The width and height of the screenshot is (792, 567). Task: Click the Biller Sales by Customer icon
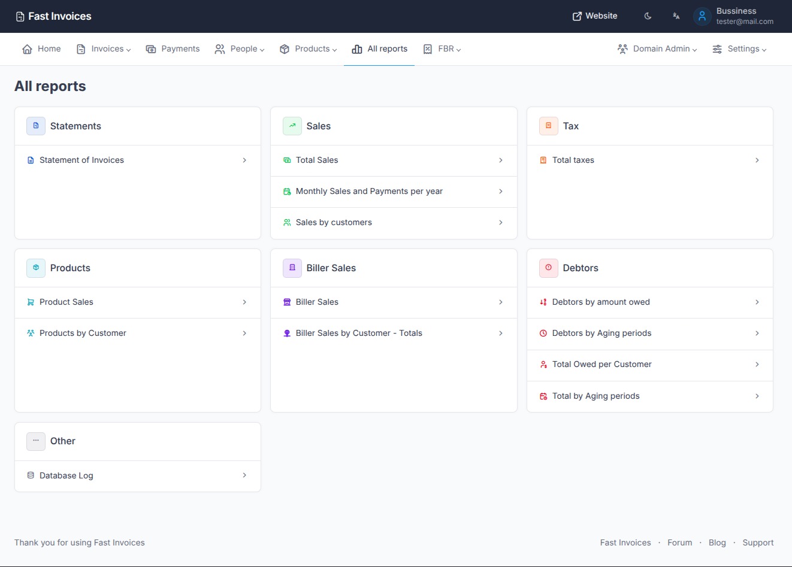click(287, 333)
